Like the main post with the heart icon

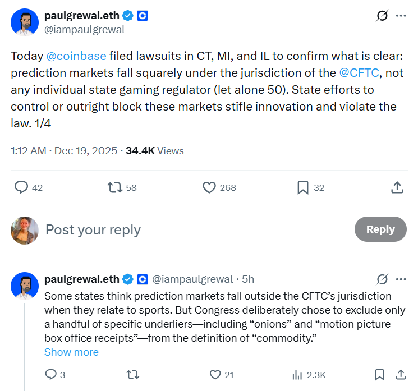tap(209, 187)
